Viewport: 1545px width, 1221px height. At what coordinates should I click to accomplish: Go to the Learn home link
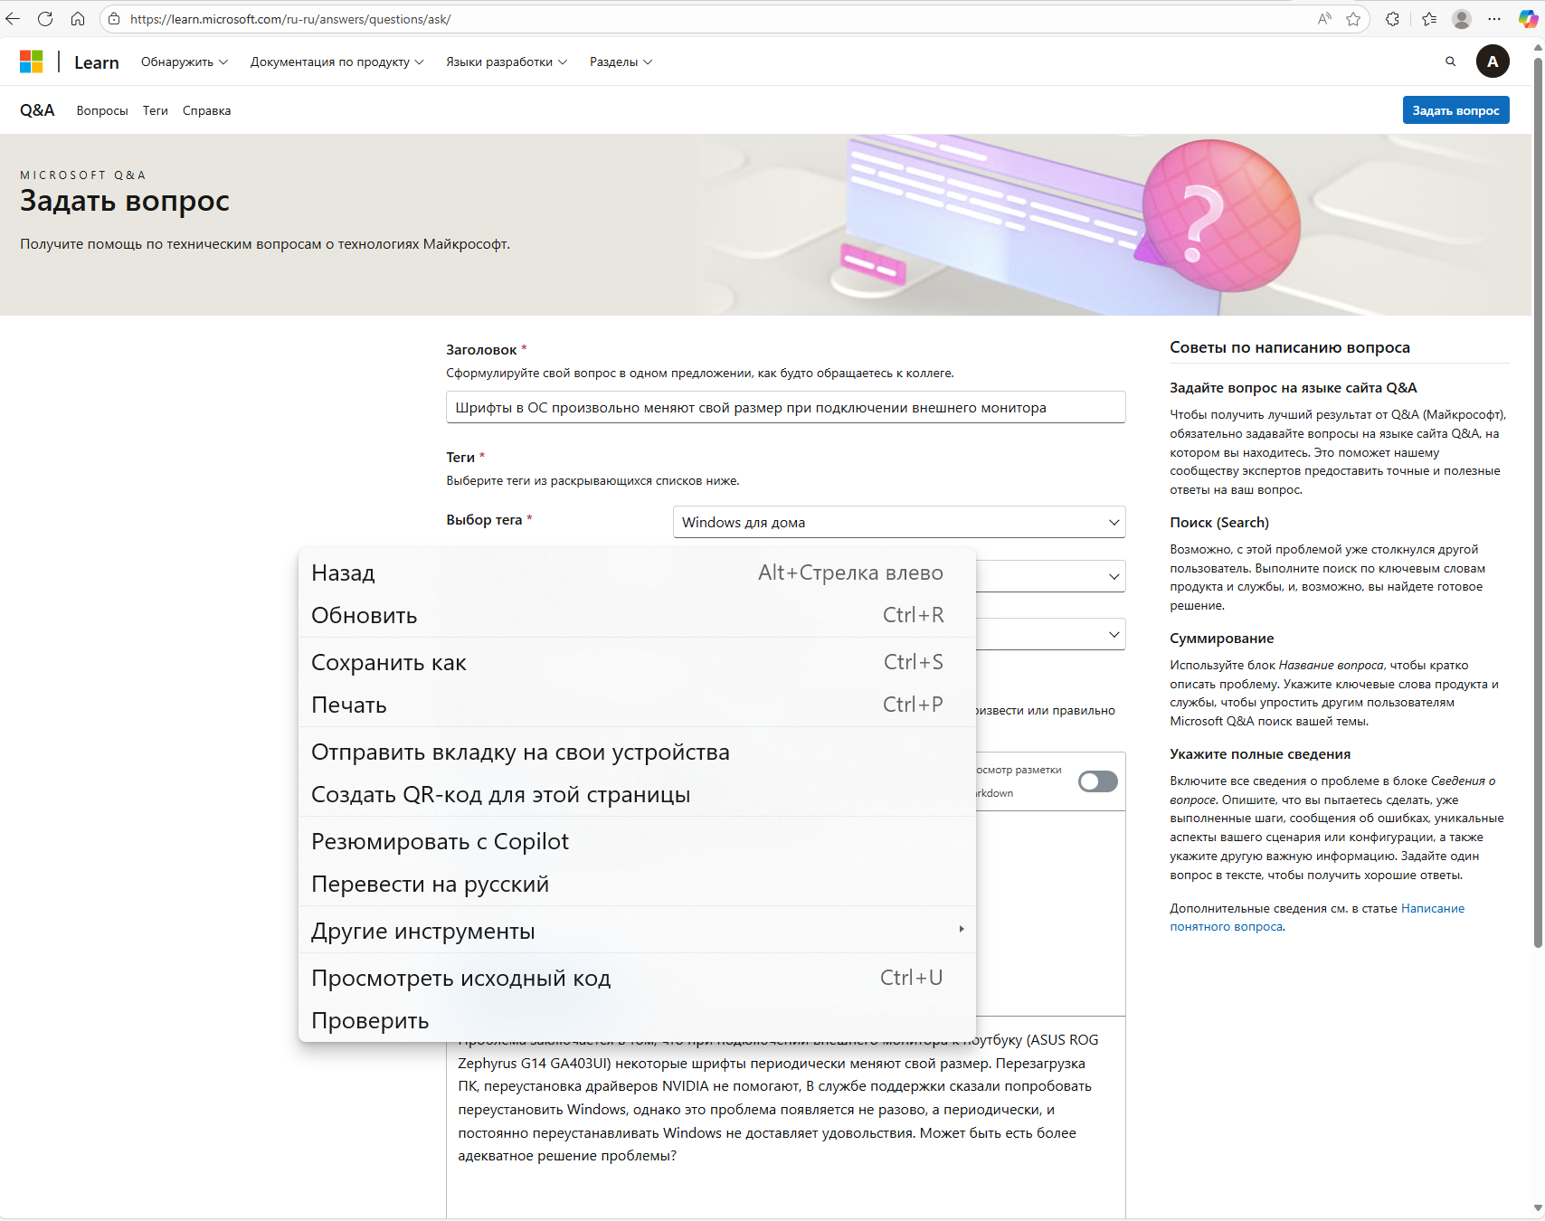click(97, 62)
